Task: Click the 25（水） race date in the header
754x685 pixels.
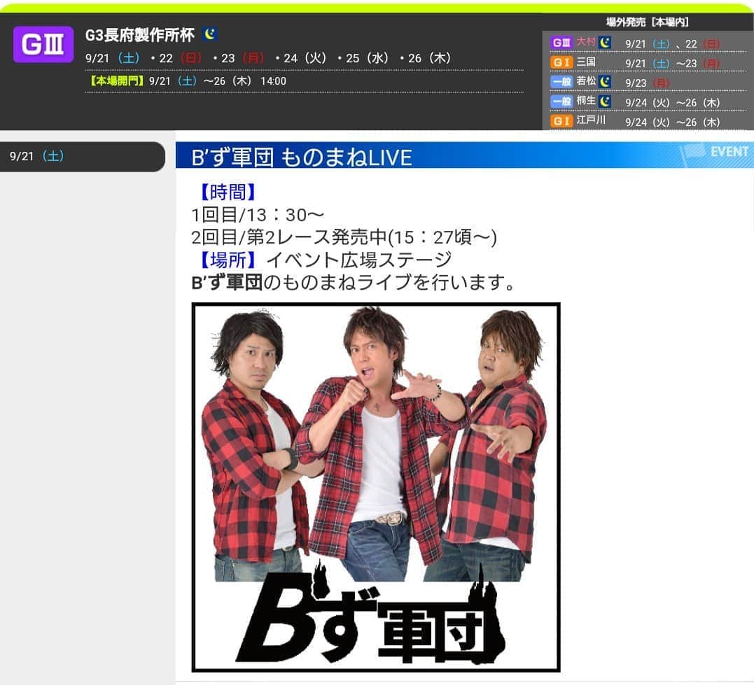Action: [x=367, y=58]
